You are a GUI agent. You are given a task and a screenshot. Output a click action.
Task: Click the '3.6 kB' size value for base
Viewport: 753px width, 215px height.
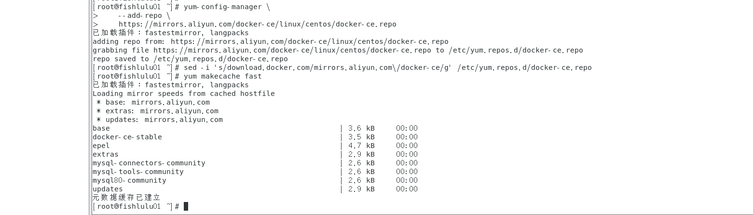(x=361, y=128)
